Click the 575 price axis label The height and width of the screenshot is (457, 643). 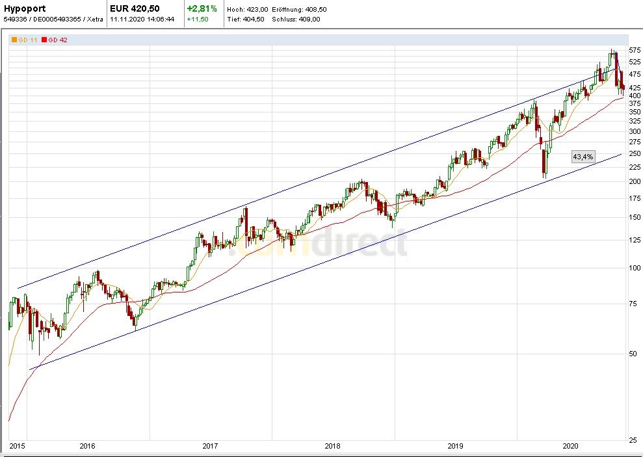[x=635, y=51]
